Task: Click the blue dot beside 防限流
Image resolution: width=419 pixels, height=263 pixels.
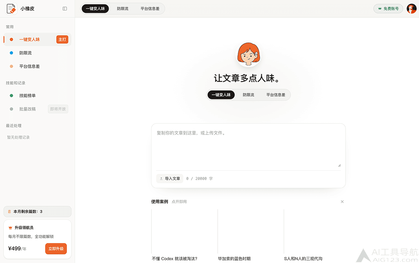Action: point(12,53)
